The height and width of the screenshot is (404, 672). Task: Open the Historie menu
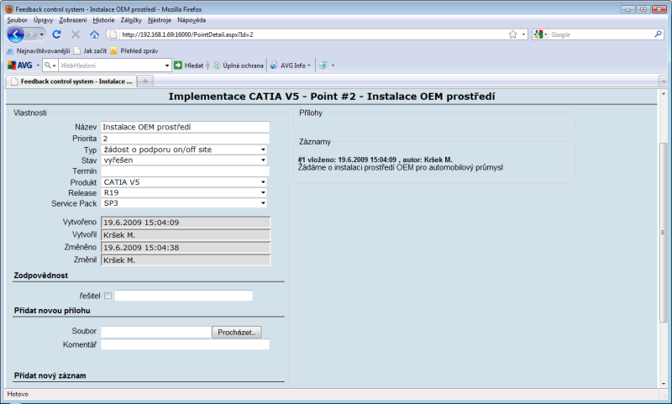[x=103, y=20]
